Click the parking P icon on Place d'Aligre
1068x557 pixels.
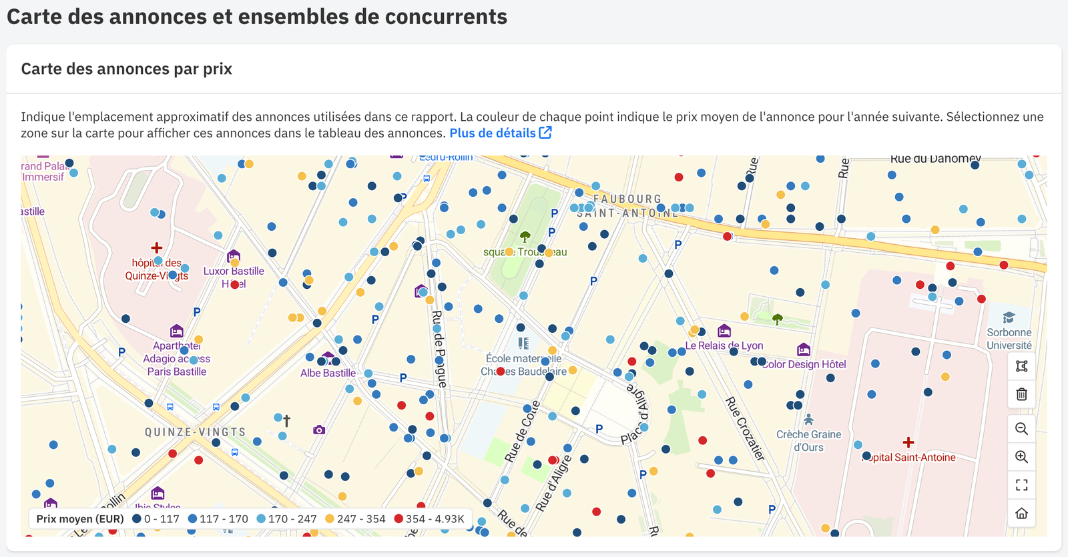pos(599,429)
